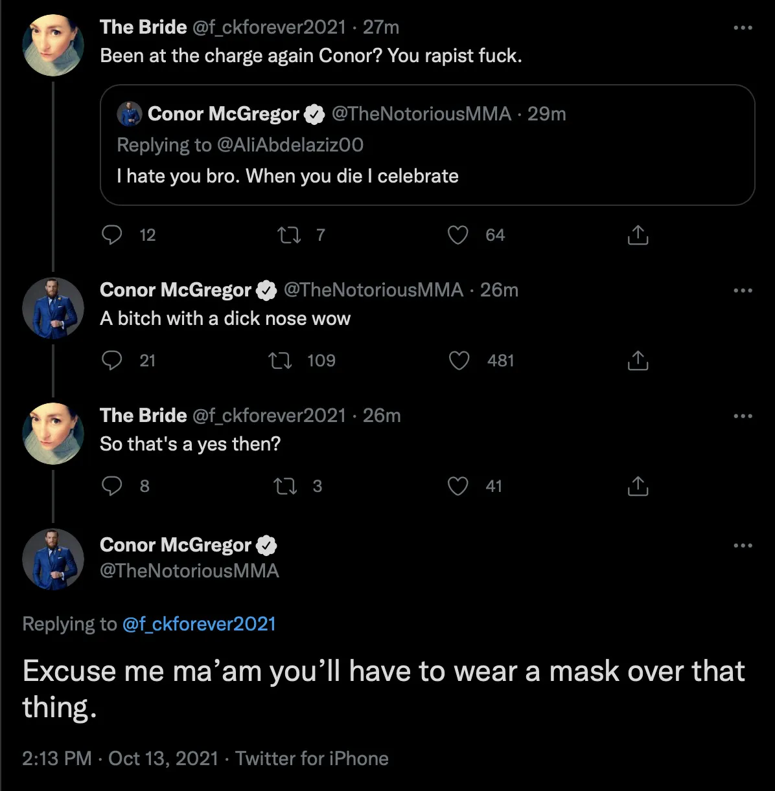The width and height of the screenshot is (775, 791).
Task: Open the @TheNotoriousMMA handle of the main tweet
Action: pos(189,571)
